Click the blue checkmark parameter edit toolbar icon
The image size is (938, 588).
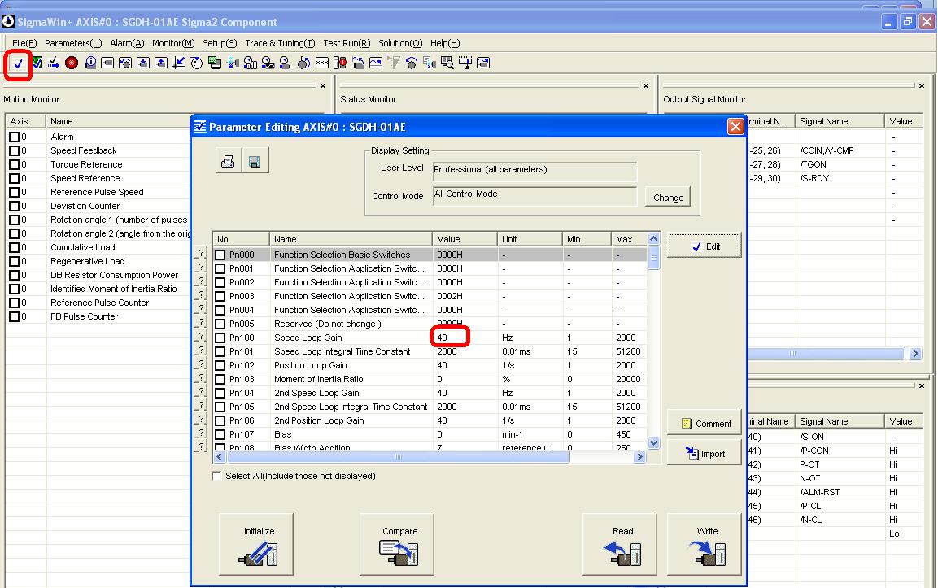(19, 63)
